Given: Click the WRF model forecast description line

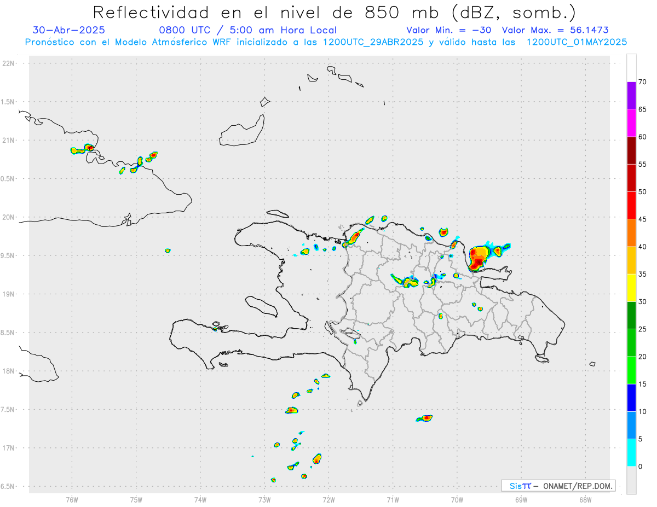Looking at the screenshot, I should tap(326, 42).
